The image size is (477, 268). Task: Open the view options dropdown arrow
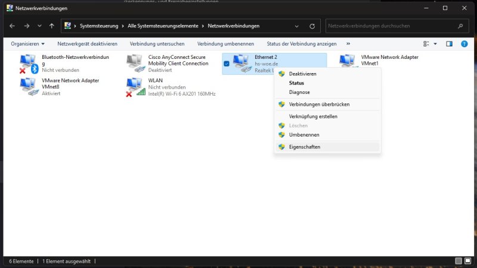click(435, 43)
